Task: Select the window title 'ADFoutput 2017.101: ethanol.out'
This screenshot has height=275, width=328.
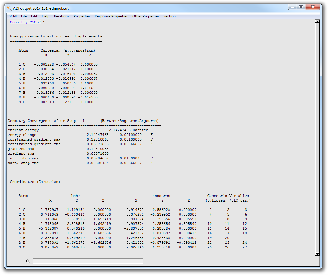Action: click(41, 8)
